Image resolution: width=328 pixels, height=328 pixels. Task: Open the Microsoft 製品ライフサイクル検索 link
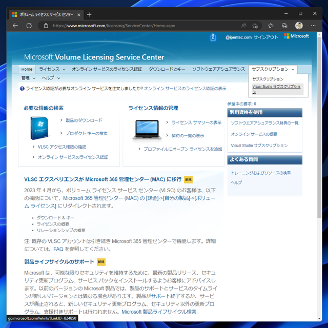click(x=159, y=312)
